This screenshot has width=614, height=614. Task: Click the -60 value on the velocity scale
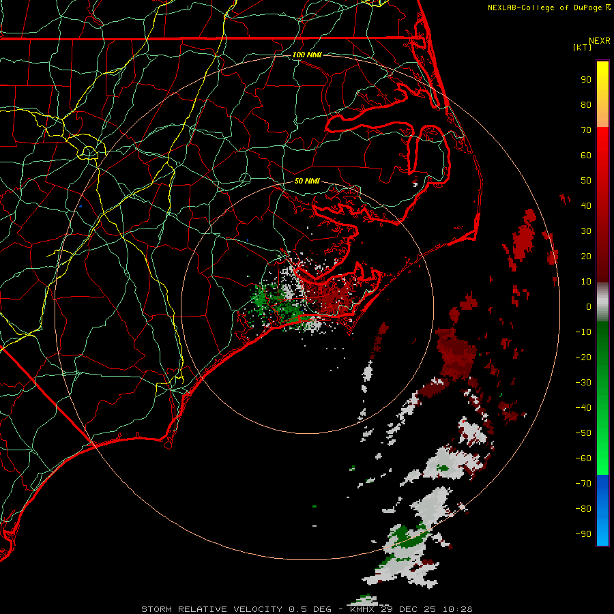(x=583, y=458)
